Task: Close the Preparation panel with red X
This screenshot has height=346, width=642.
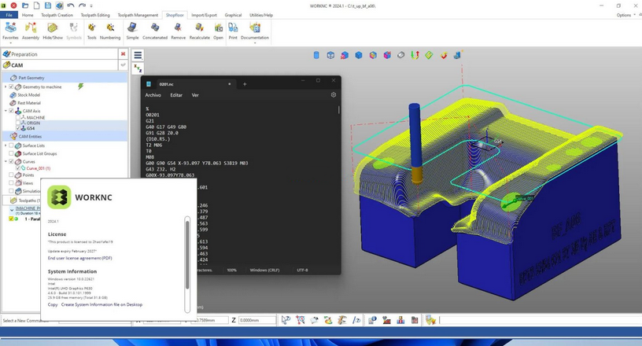Action: (123, 54)
